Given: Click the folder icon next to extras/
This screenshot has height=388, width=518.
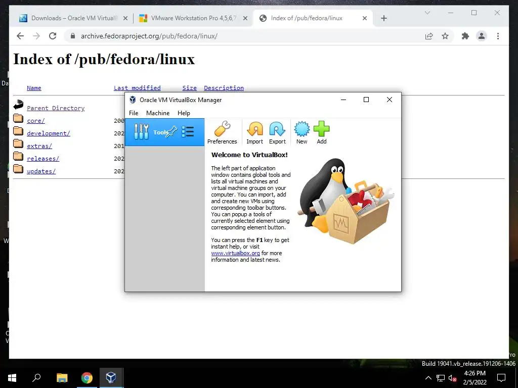Looking at the screenshot, I should (18, 143).
